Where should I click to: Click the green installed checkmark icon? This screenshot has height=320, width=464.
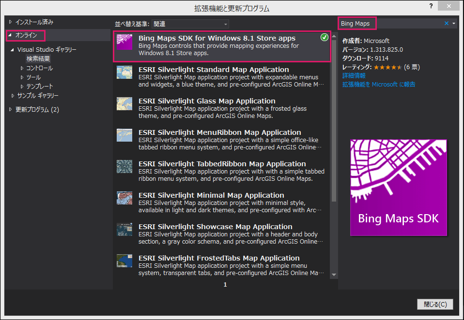pos(325,38)
